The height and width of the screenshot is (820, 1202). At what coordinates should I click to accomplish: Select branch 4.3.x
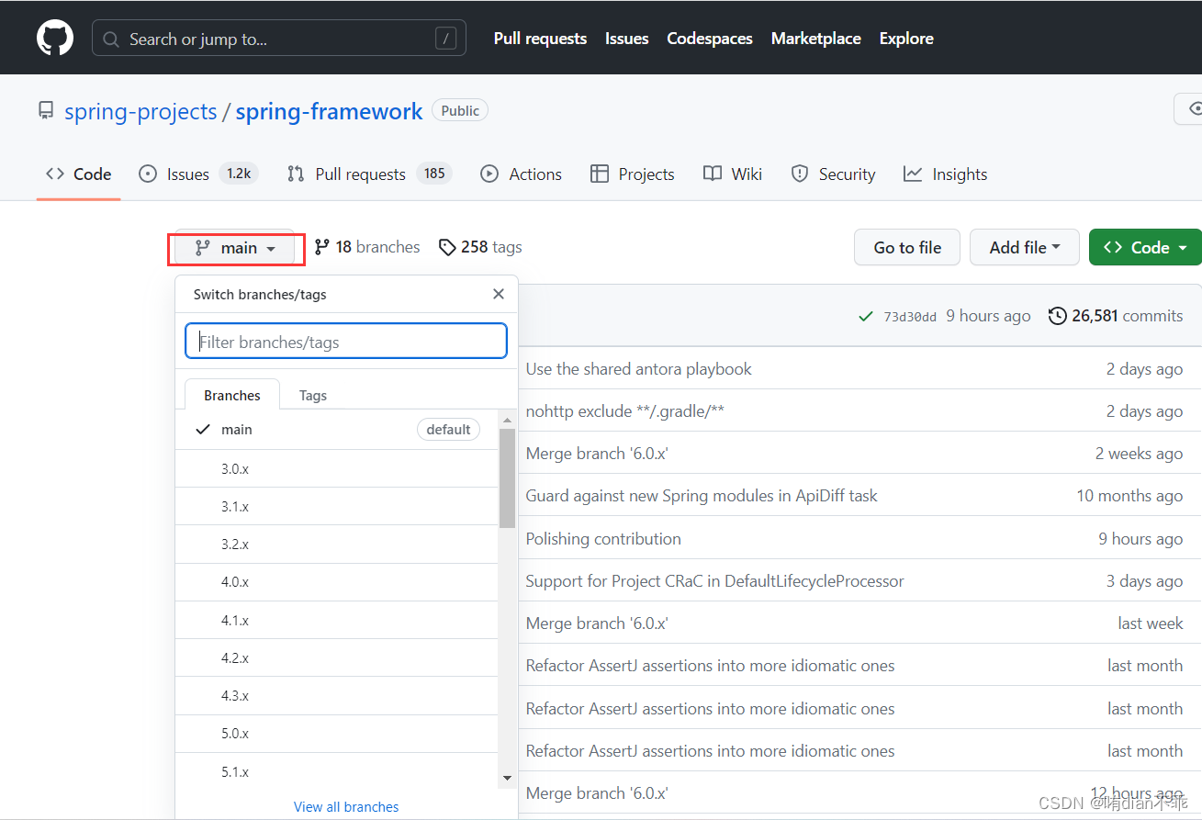click(337, 696)
